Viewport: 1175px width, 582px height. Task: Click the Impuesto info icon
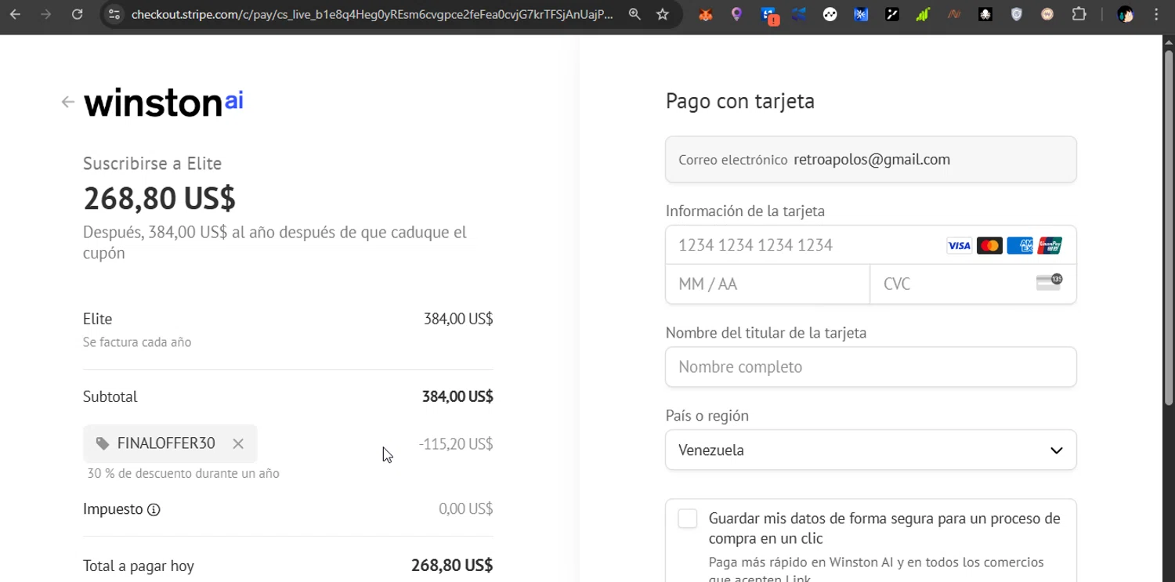pos(154,510)
